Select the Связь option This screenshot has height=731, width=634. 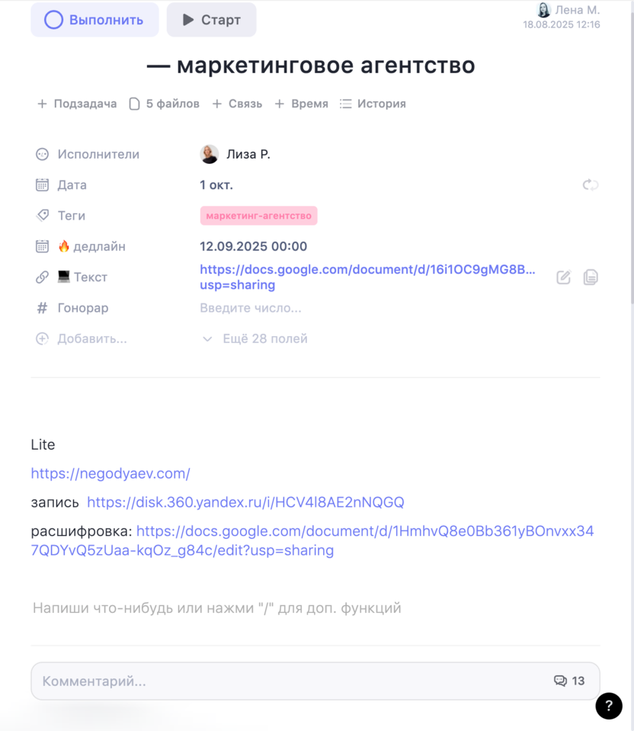click(237, 104)
